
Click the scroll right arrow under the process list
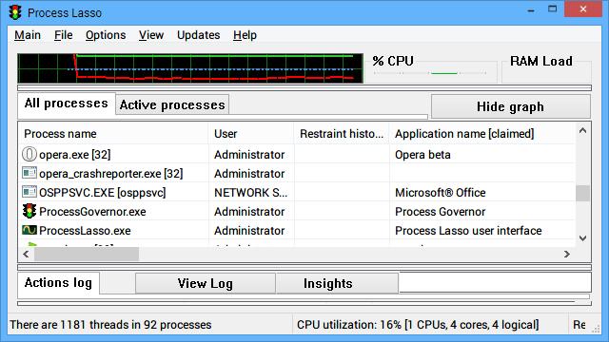(x=567, y=254)
